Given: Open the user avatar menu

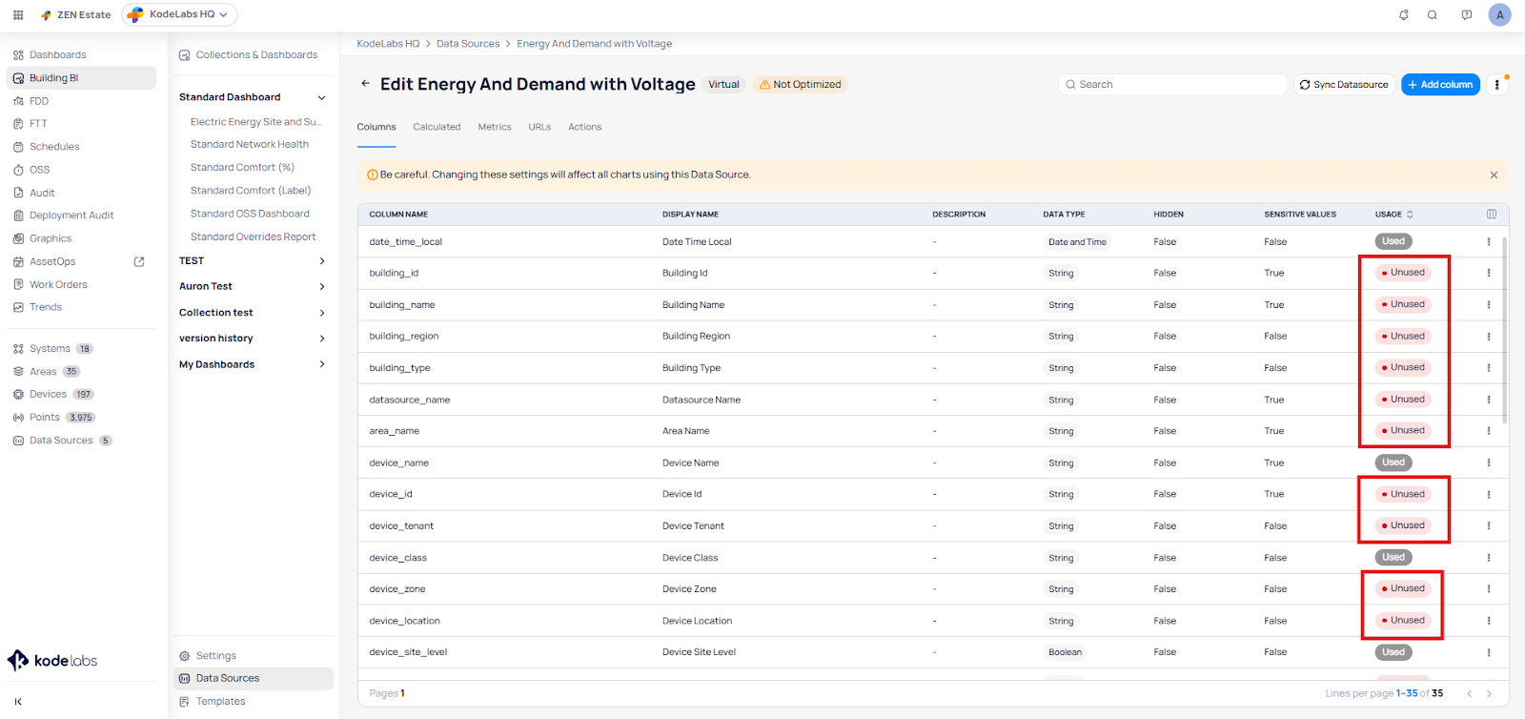Looking at the screenshot, I should pos(1499,14).
